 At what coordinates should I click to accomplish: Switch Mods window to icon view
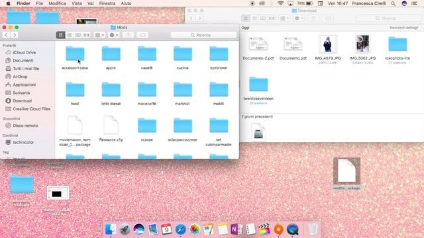coord(60,35)
